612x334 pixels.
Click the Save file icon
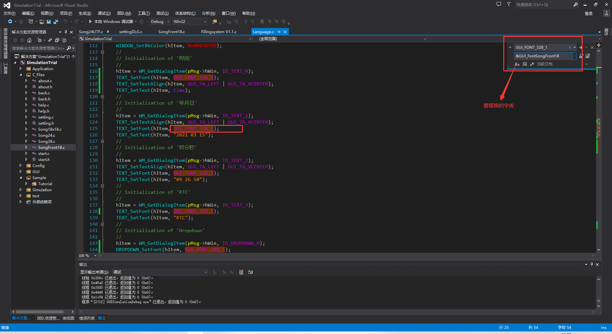tap(49, 22)
